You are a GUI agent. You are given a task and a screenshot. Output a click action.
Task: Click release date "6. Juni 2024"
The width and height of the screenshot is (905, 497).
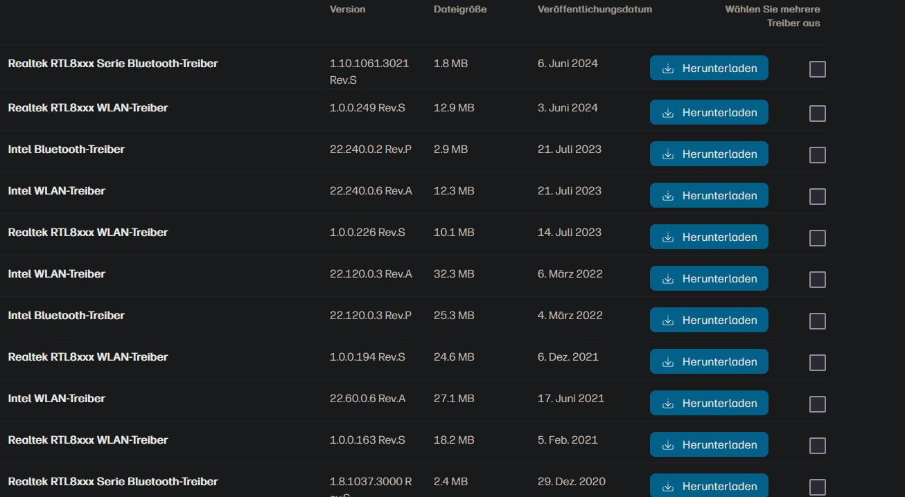click(x=568, y=64)
